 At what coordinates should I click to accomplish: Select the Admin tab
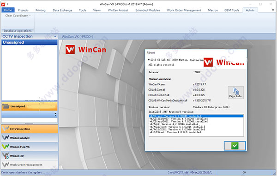(250, 10)
